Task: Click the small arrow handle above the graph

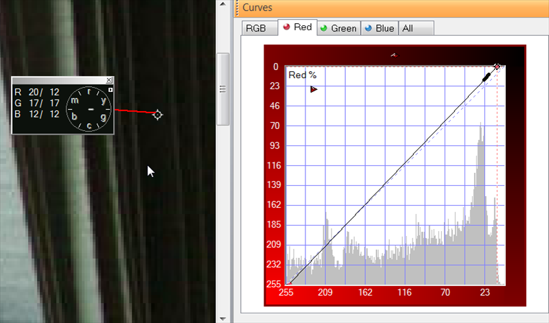Action: click(394, 55)
